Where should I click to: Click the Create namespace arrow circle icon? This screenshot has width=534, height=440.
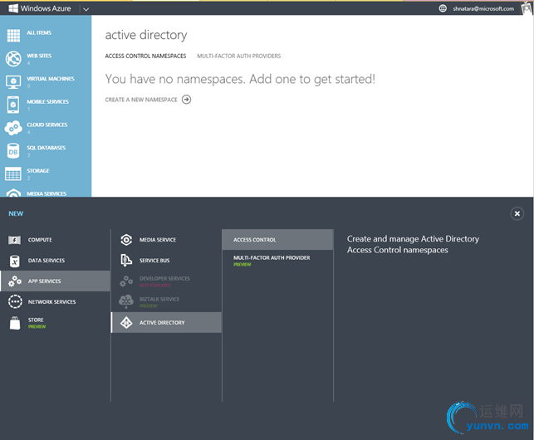(x=186, y=100)
